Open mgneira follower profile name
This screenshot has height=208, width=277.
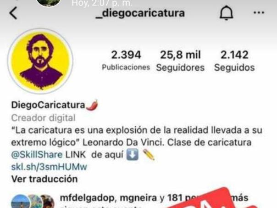click(x=138, y=198)
